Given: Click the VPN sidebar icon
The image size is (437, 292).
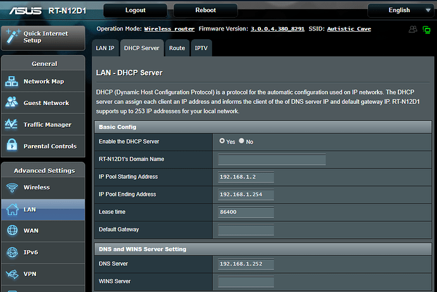Looking at the screenshot, I should 13,274.
